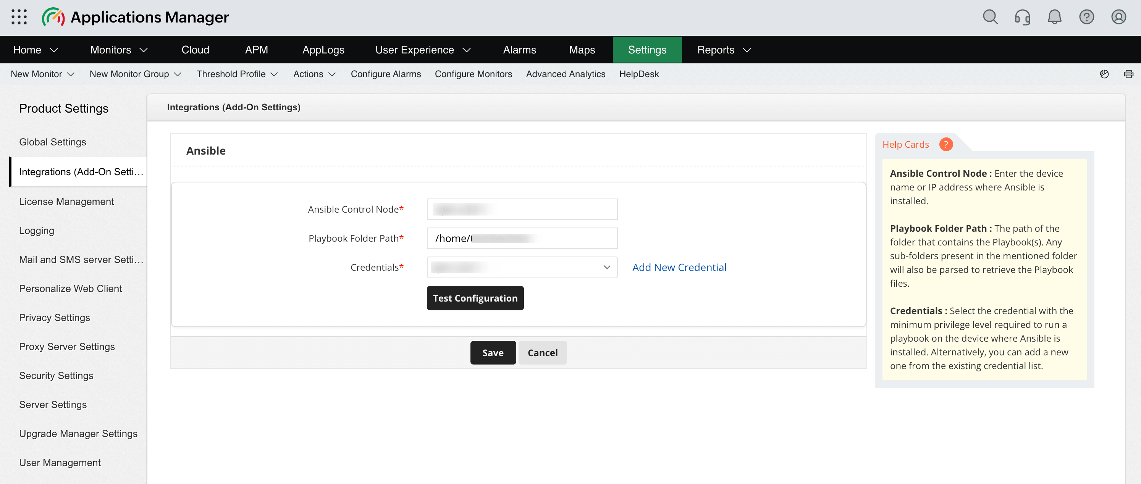Viewport: 1141px width, 484px height.
Task: Open the apps grid launcher icon
Action: pyautogui.click(x=19, y=17)
